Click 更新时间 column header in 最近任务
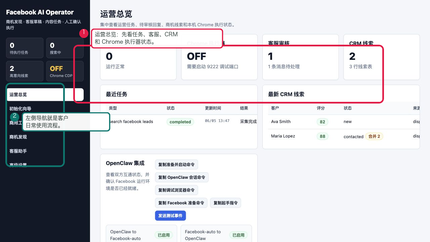Screen dimensions: 430x242 point(213,108)
